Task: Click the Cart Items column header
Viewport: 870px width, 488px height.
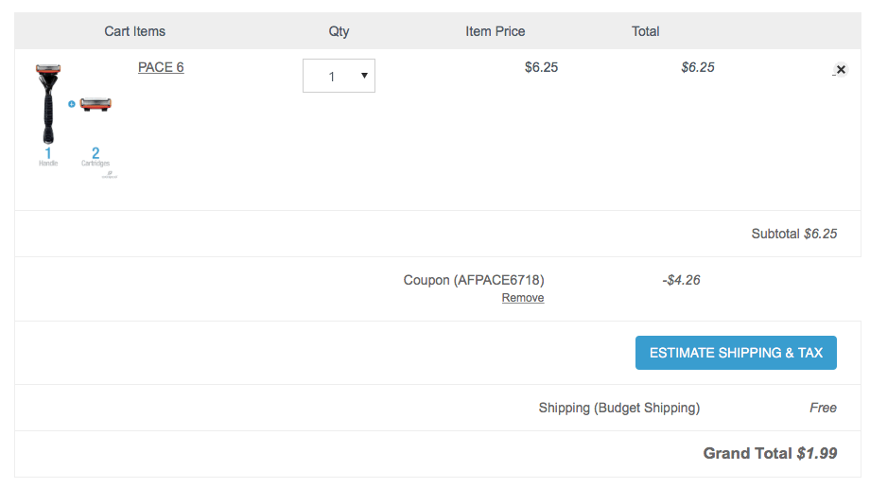Action: click(x=135, y=31)
